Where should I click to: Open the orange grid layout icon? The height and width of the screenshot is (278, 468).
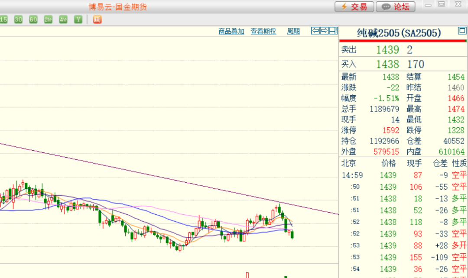click(x=97, y=19)
